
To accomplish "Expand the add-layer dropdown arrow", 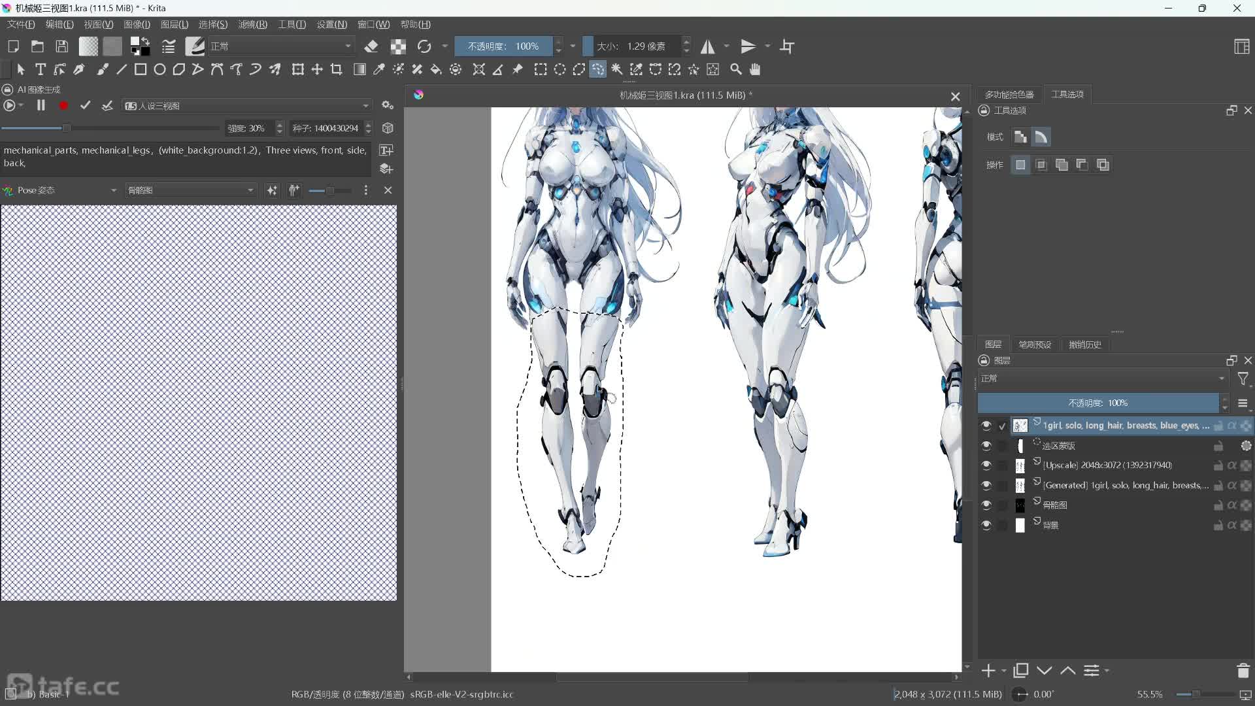I will pos(1003,671).
